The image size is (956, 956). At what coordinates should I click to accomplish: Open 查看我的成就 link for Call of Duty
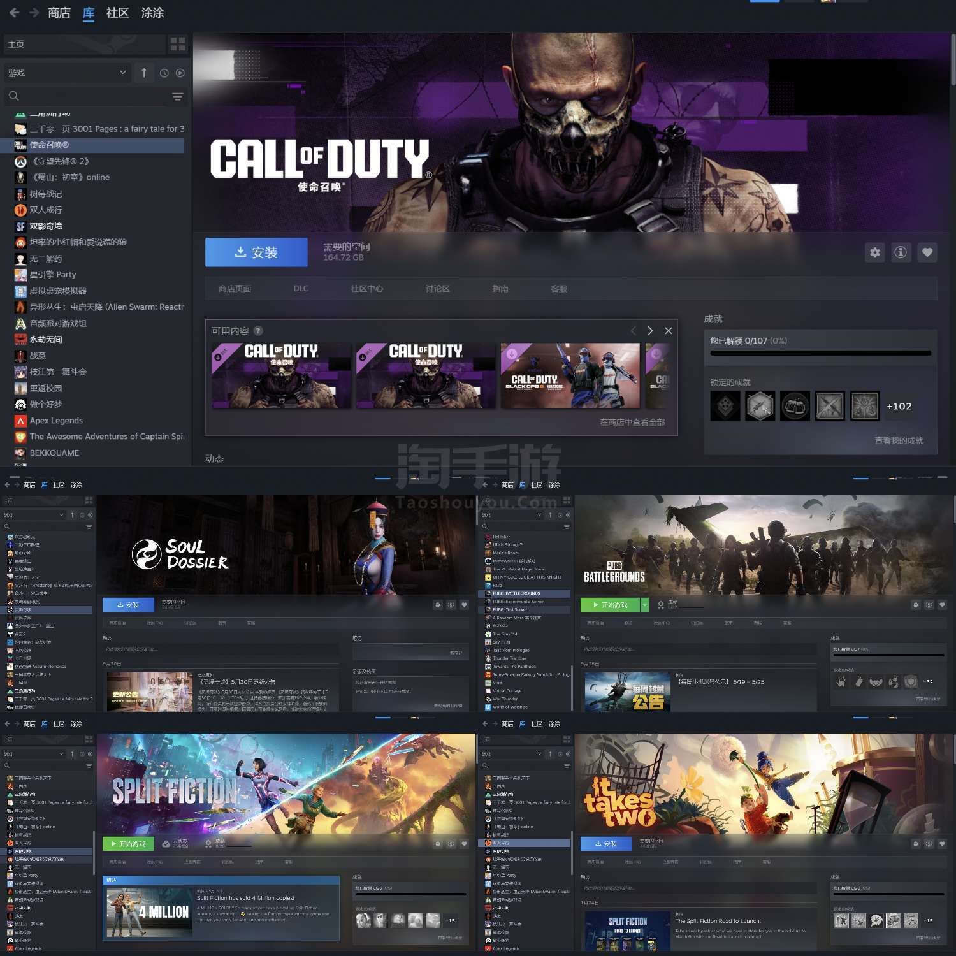(x=899, y=440)
